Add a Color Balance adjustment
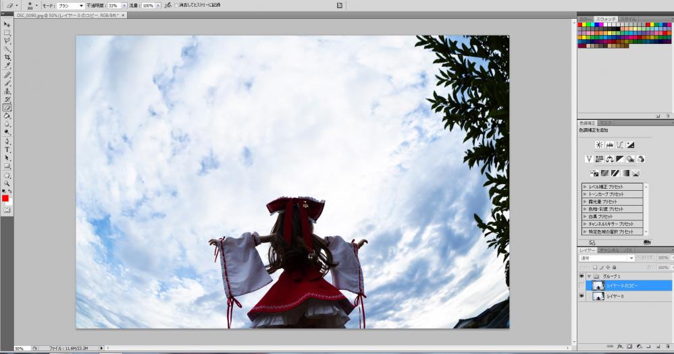Image resolution: width=674 pixels, height=354 pixels. point(610,159)
